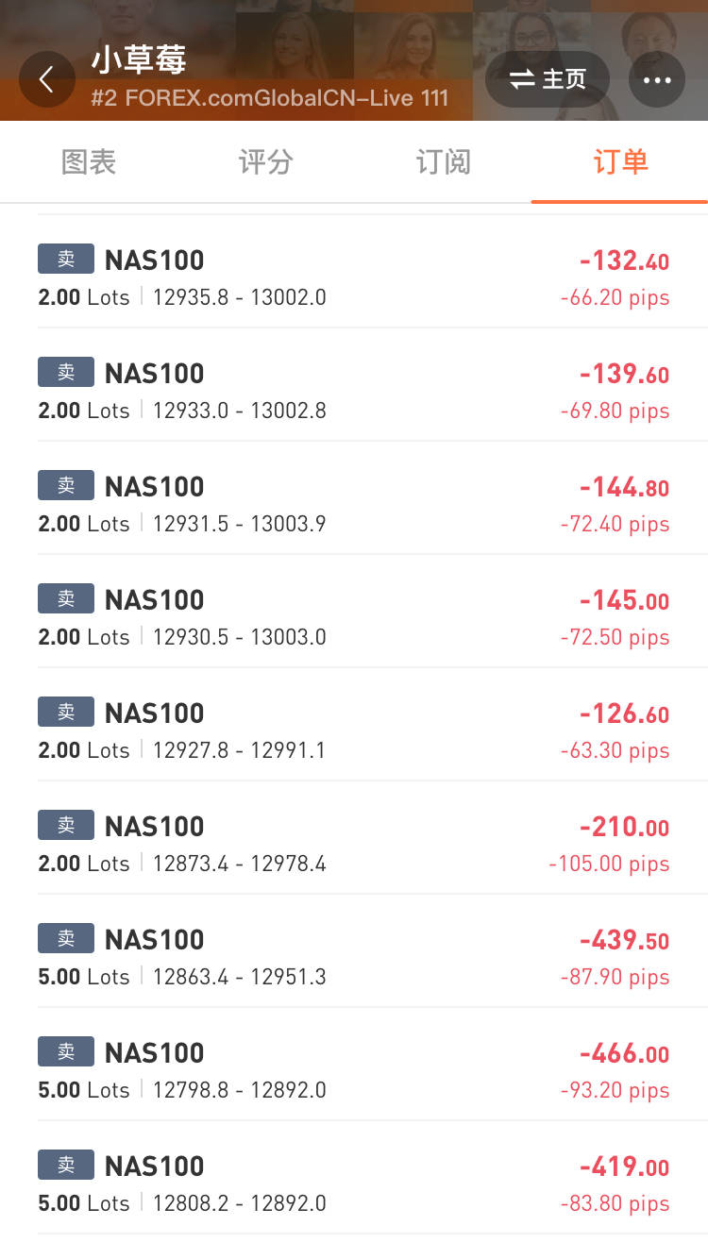Image resolution: width=708 pixels, height=1259 pixels.
Task: Tap the -105.00 pips value
Action: tap(609, 864)
